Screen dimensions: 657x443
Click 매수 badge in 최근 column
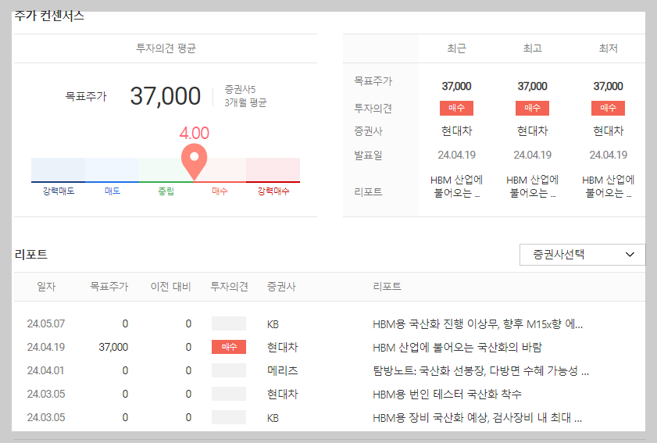point(456,108)
